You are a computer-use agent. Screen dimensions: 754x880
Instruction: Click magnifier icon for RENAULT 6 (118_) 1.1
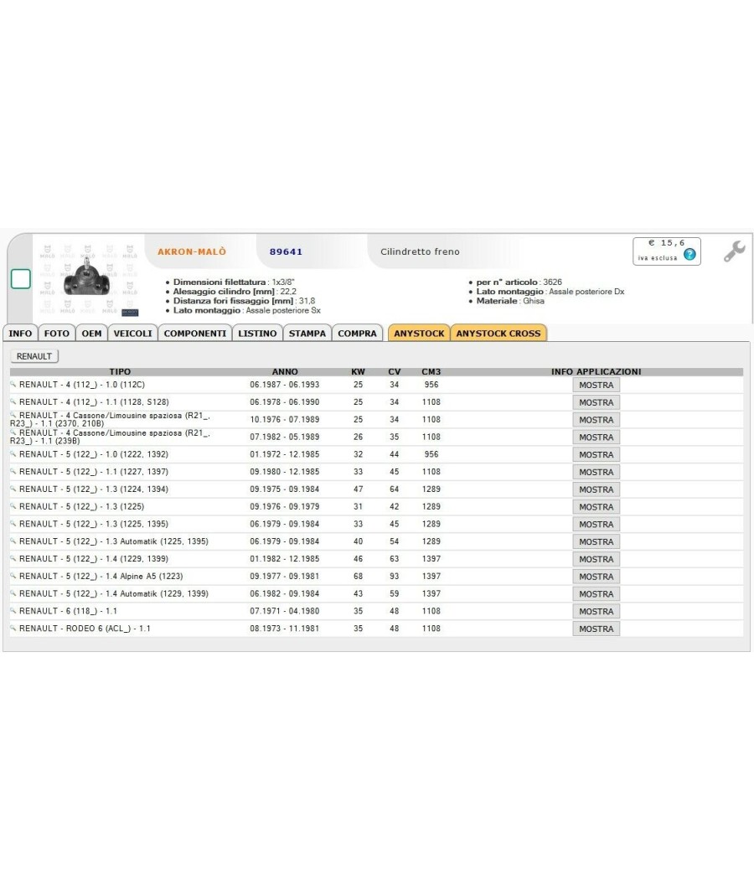pos(13,611)
